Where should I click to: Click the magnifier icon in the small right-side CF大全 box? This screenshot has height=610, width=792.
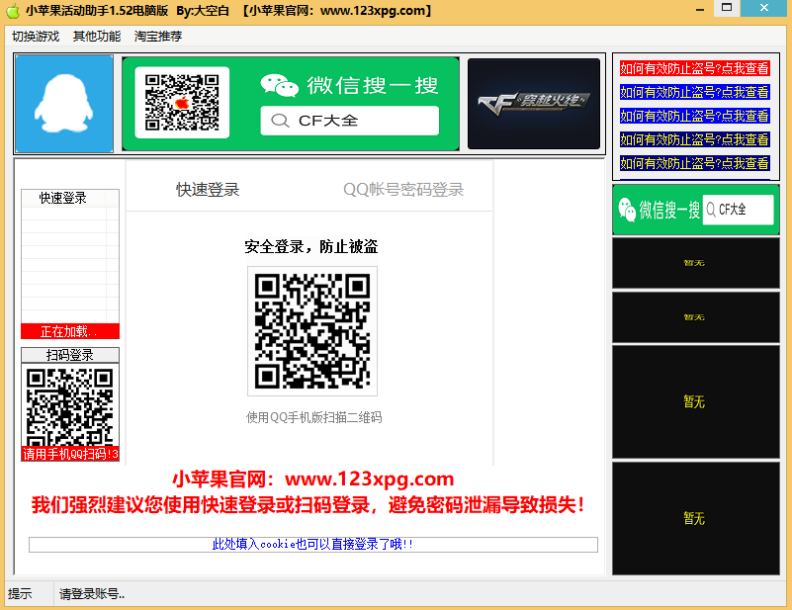click(711, 210)
